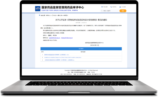Viewport: 158px width, 97px height.
Task: Click the first email link, starting with pan
Action: click(x=55, y=38)
